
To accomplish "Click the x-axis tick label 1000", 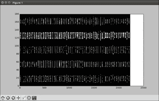I will pos(69,88).
